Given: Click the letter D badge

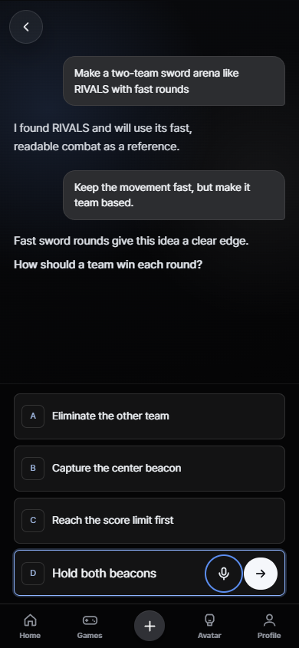Looking at the screenshot, I should [x=33, y=573].
